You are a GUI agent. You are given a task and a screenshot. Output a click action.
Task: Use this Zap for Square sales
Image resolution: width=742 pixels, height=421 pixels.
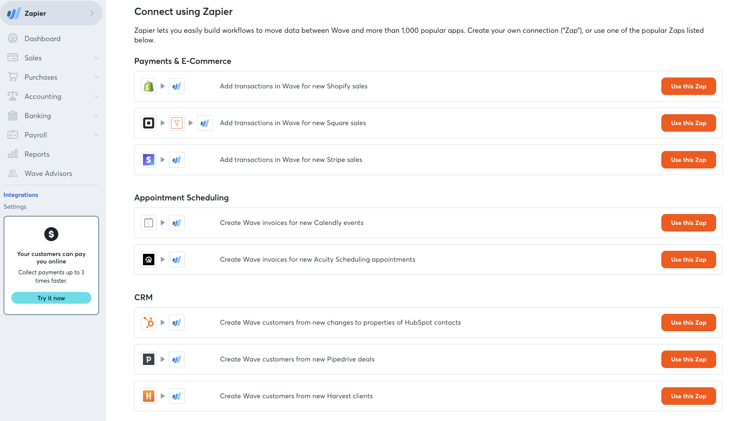[688, 123]
